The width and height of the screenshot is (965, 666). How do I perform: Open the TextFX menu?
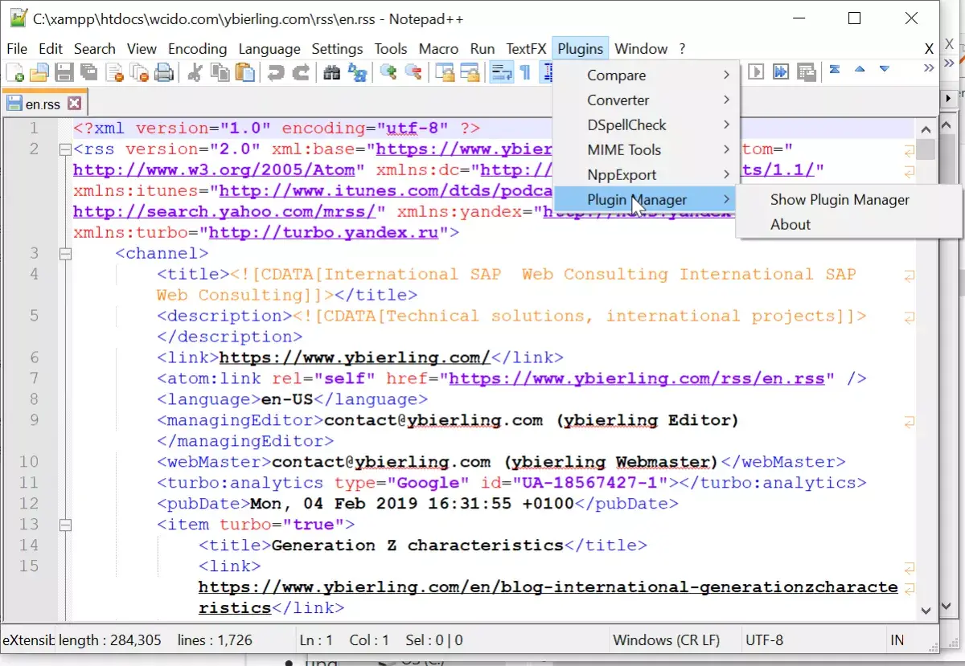pyautogui.click(x=527, y=49)
